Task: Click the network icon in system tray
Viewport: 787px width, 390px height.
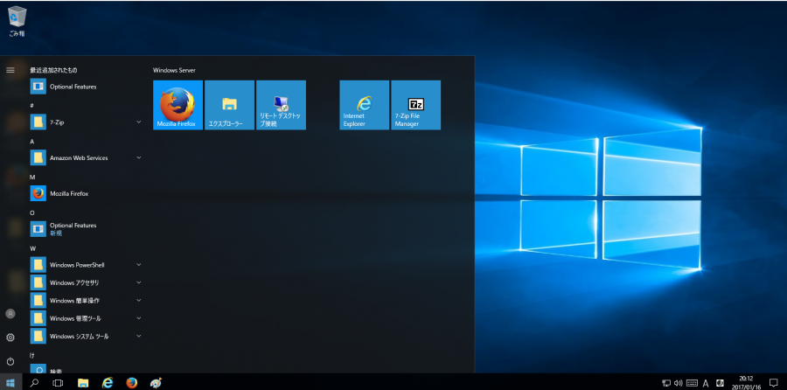Action: pos(666,383)
